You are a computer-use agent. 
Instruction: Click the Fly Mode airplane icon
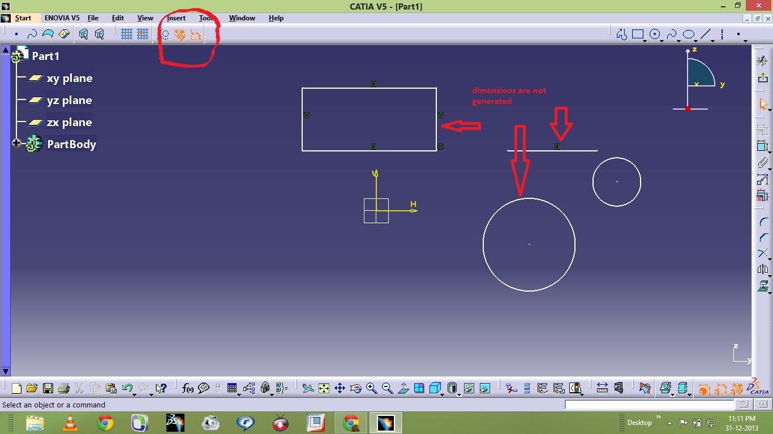[x=307, y=388]
